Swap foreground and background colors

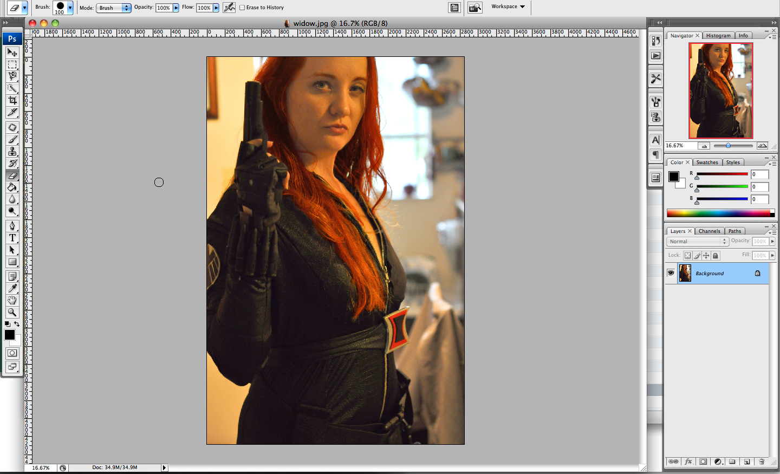point(17,324)
